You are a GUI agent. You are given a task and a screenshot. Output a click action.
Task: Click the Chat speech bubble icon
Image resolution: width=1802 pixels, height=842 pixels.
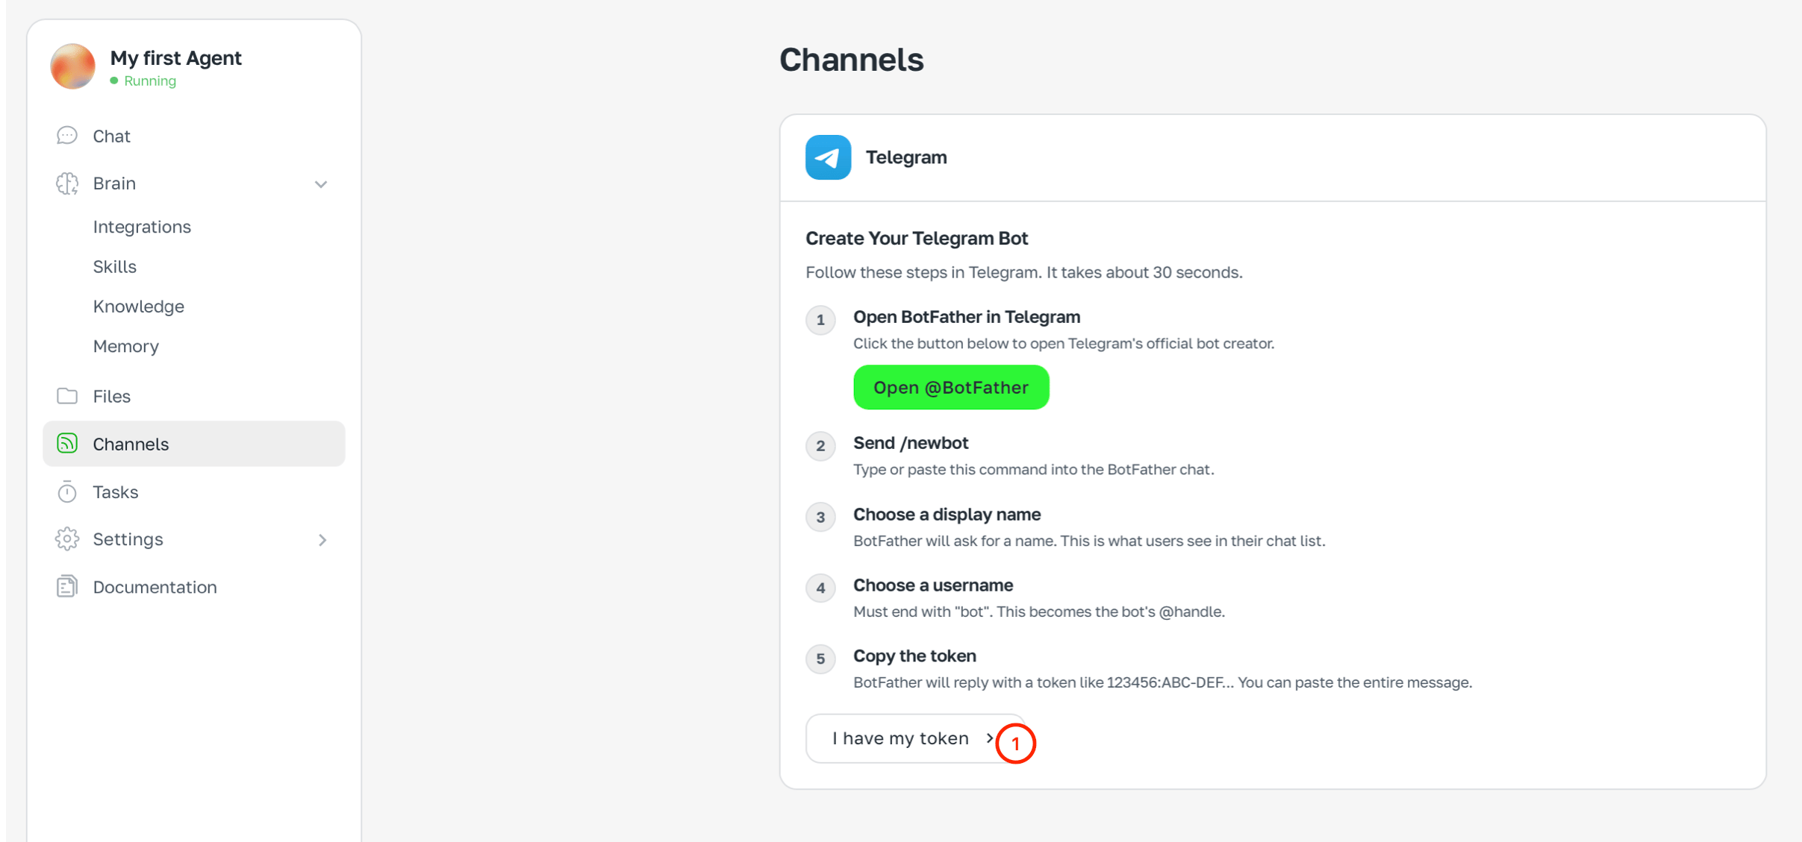[x=67, y=136]
